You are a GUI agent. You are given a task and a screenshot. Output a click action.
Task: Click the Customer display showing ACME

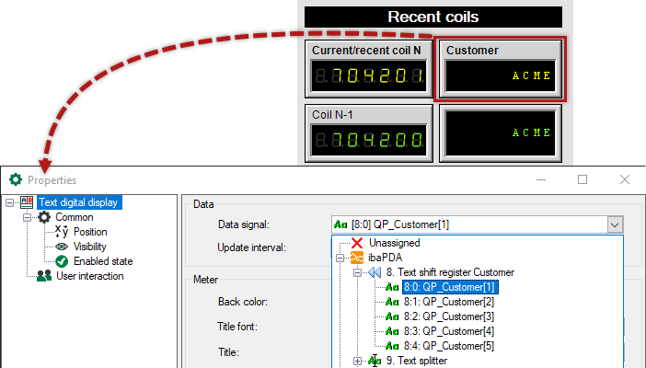coord(499,76)
